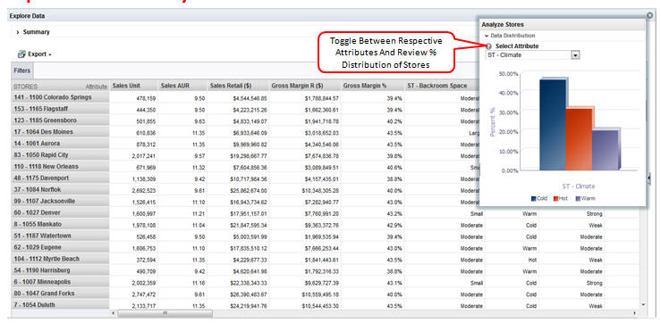Select row 54 - 1190 Harrisburg
The image size is (661, 323).
(60, 270)
